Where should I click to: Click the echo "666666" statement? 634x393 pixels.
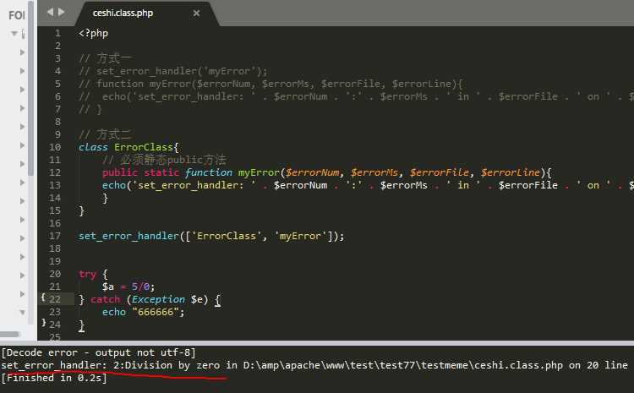(143, 312)
